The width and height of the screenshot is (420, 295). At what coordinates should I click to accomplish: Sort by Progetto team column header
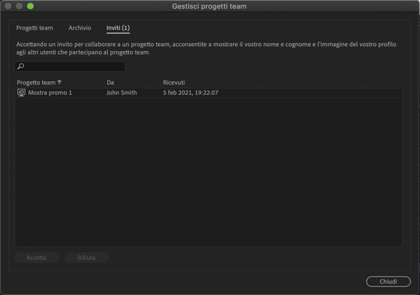[x=36, y=82]
